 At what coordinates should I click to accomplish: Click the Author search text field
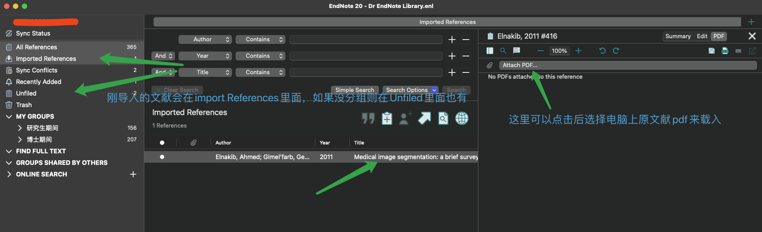click(366, 40)
